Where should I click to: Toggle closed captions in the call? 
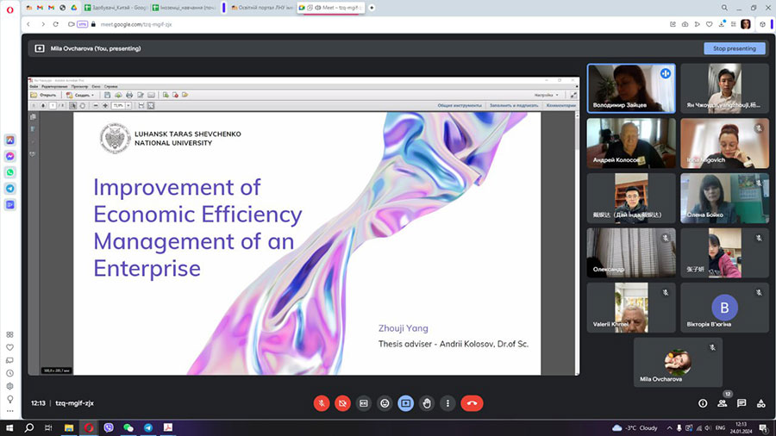[x=364, y=402]
